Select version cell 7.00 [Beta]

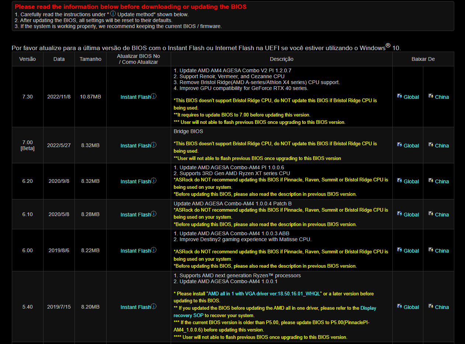click(x=28, y=145)
